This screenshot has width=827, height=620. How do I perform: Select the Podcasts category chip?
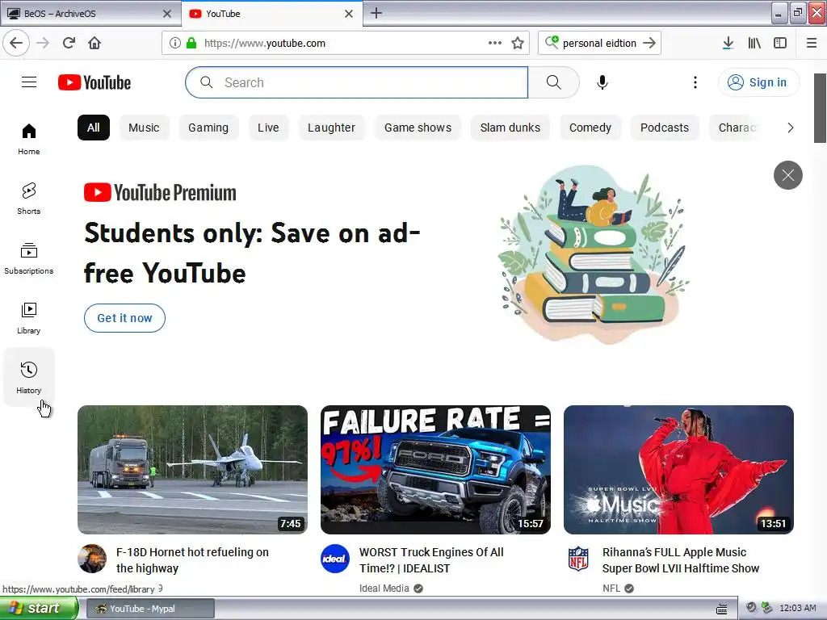click(x=665, y=128)
